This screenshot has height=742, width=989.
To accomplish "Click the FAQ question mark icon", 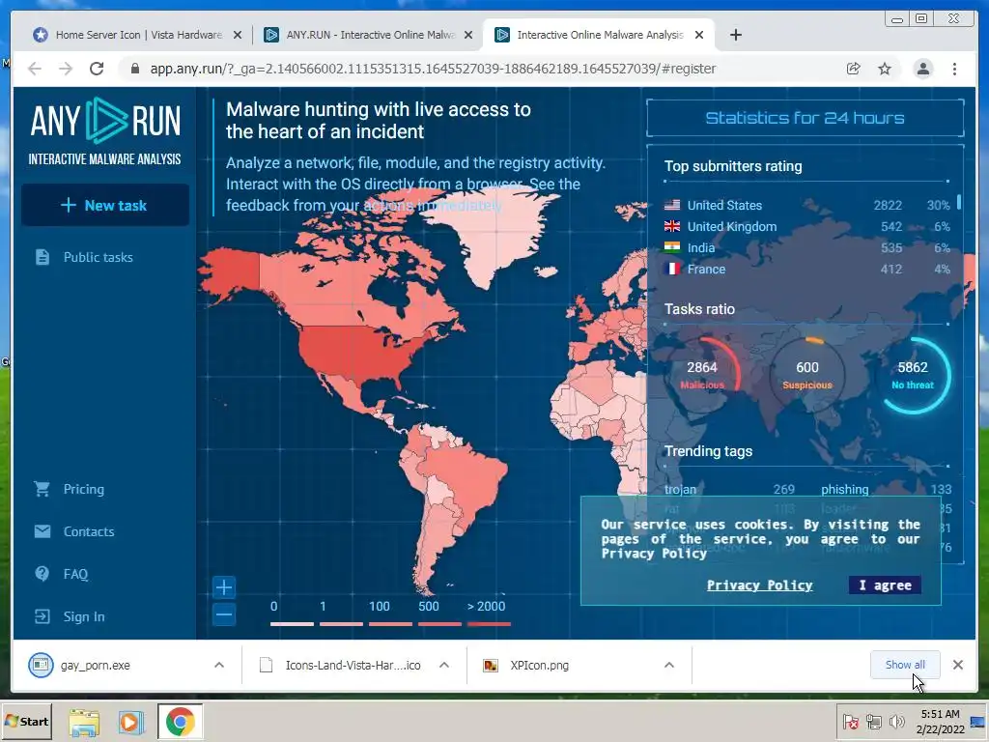I will [x=42, y=574].
